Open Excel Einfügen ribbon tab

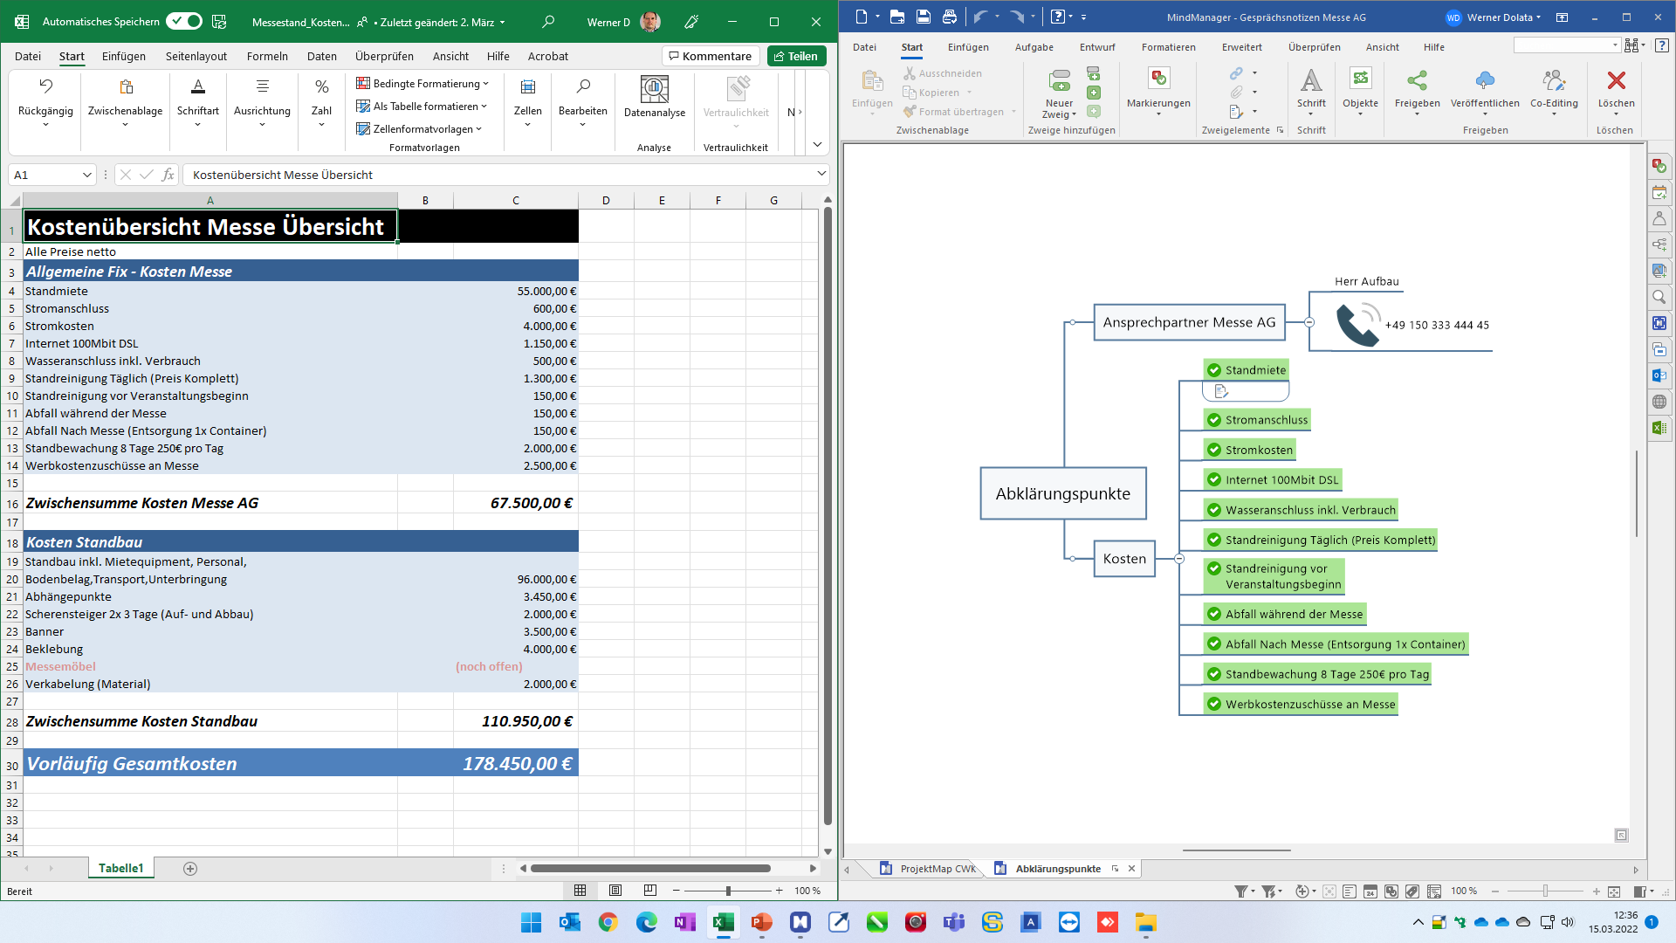point(124,56)
